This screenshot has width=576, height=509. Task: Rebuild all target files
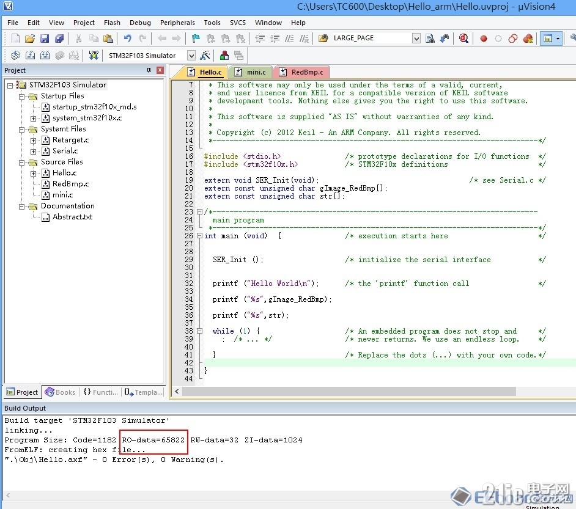pyautogui.click(x=45, y=56)
